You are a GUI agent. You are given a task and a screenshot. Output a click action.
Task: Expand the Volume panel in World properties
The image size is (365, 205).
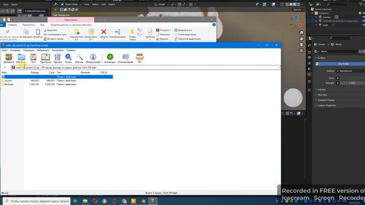(x=322, y=89)
